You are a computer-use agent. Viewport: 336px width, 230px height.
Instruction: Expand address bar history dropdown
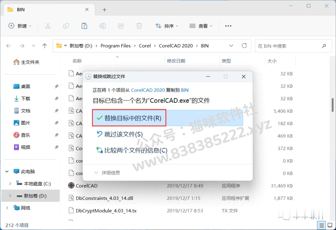(231, 46)
